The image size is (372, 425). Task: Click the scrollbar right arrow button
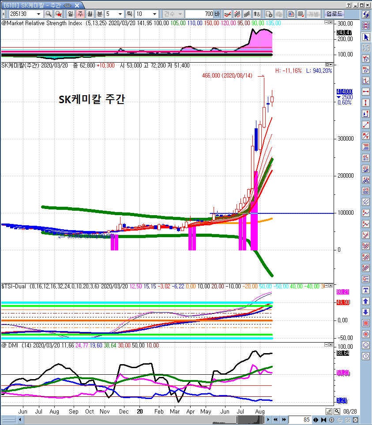[268, 420]
